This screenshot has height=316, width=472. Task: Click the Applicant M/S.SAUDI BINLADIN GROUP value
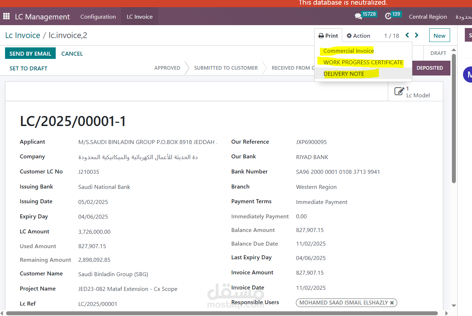pos(147,142)
